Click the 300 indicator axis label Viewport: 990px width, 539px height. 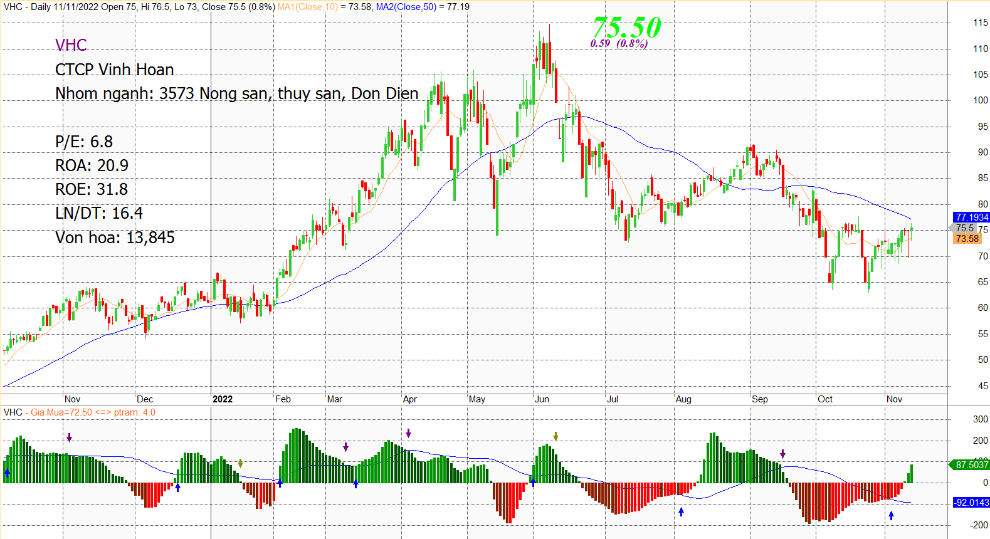[x=981, y=419]
